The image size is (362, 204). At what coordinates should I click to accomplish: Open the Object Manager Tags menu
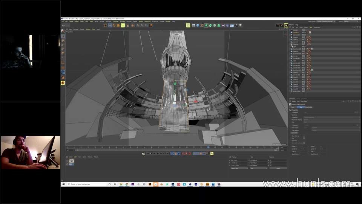click(311, 27)
